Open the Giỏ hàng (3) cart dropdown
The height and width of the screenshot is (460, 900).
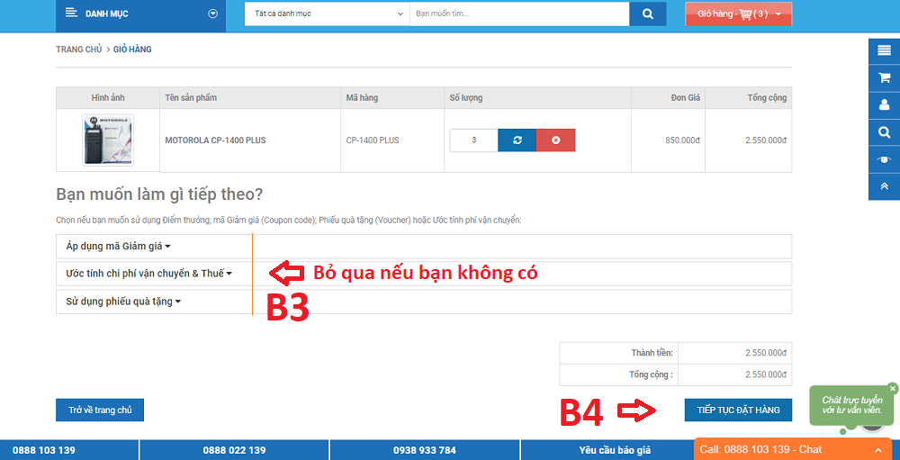click(x=738, y=14)
